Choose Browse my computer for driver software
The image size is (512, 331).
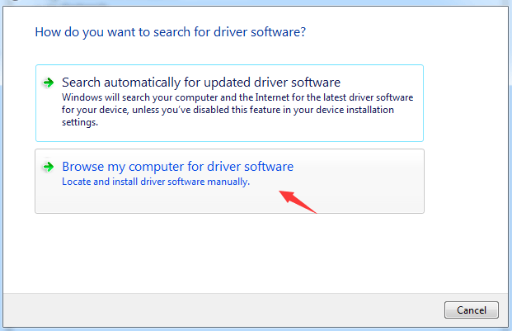click(177, 167)
